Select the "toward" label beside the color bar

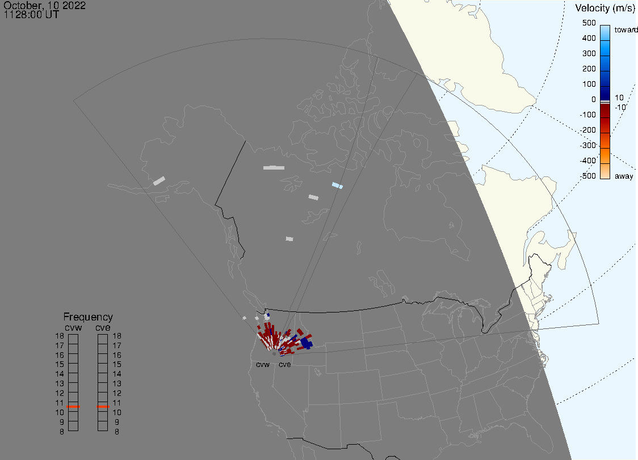coord(626,29)
